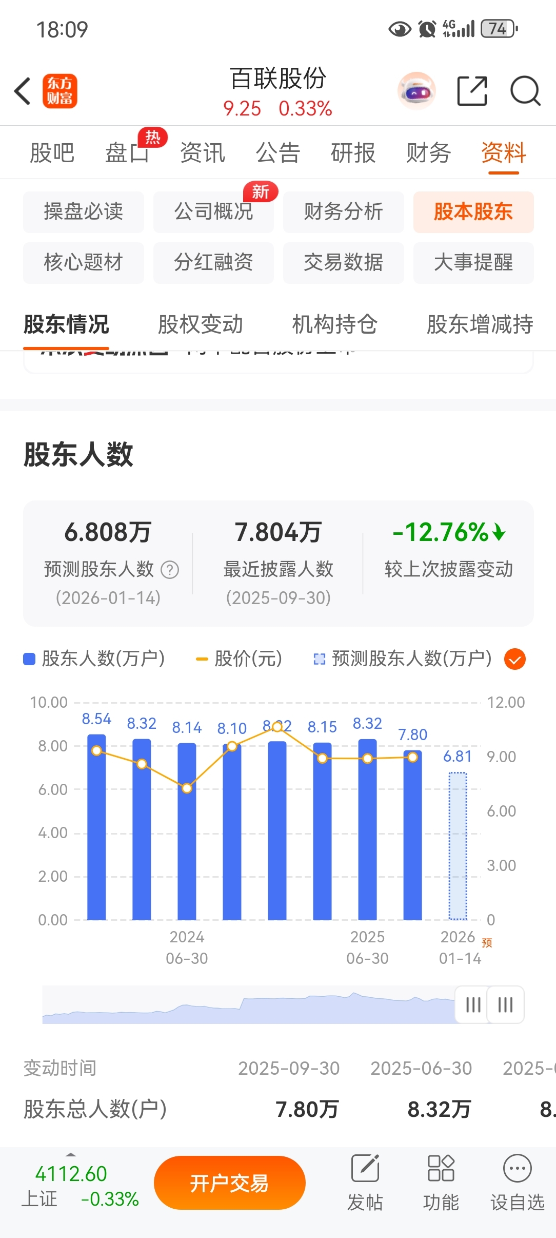Tap the 8.54 first chart bar
Screen dimensions: 556x1238
pyautogui.click(x=96, y=827)
